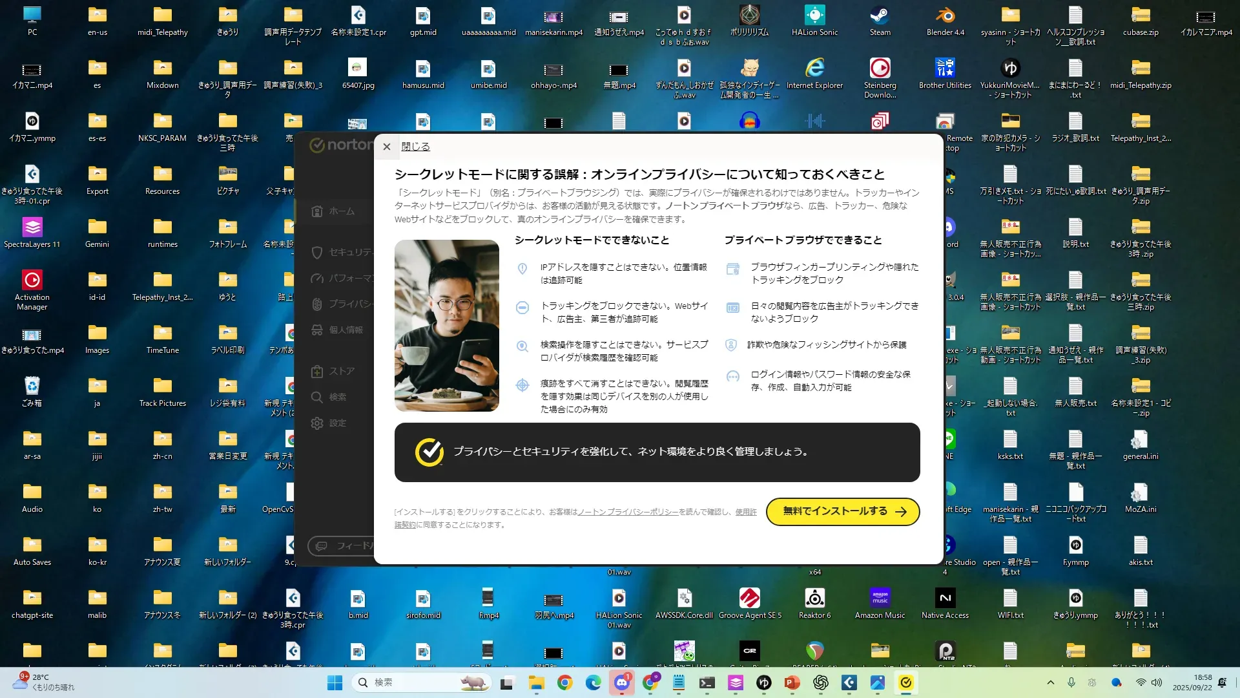This screenshot has width=1240, height=698.
Task: Click the 閉じる link at the top of the dialog
Action: pyautogui.click(x=415, y=147)
